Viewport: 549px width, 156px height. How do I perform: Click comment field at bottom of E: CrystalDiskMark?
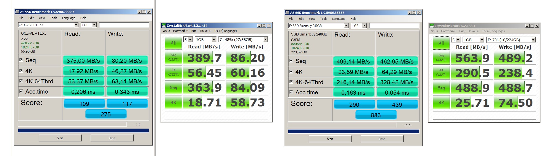coord(484,115)
